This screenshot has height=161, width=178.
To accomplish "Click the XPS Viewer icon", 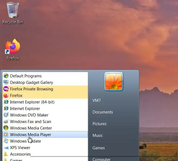I will coord(6,148).
